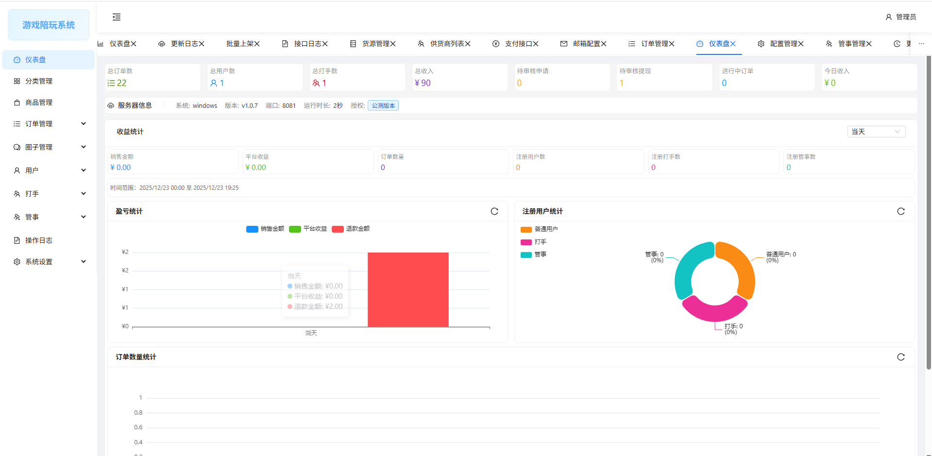Viewport: 932px width, 456px height.
Task: Open the 当天 time range dropdown
Action: click(876, 132)
